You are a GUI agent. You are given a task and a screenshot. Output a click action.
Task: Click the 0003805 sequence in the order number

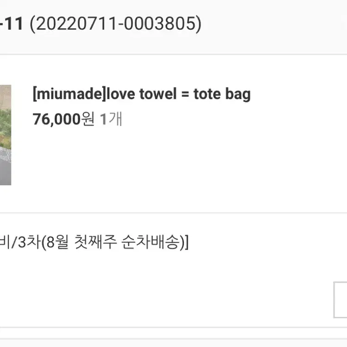[x=160, y=24]
